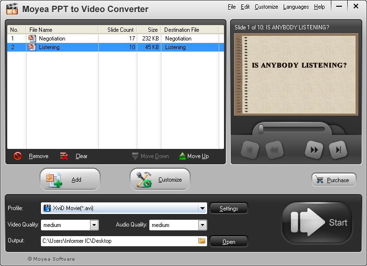Advance to the next slide in preview
The image size is (367, 266).
point(314,149)
